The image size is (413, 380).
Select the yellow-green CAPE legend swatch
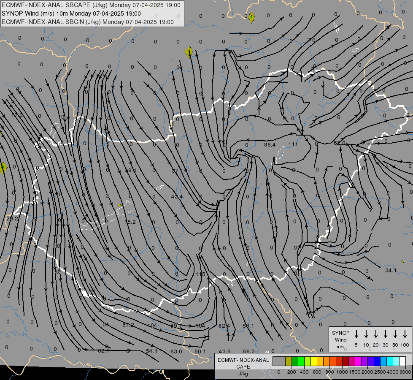tap(308, 361)
